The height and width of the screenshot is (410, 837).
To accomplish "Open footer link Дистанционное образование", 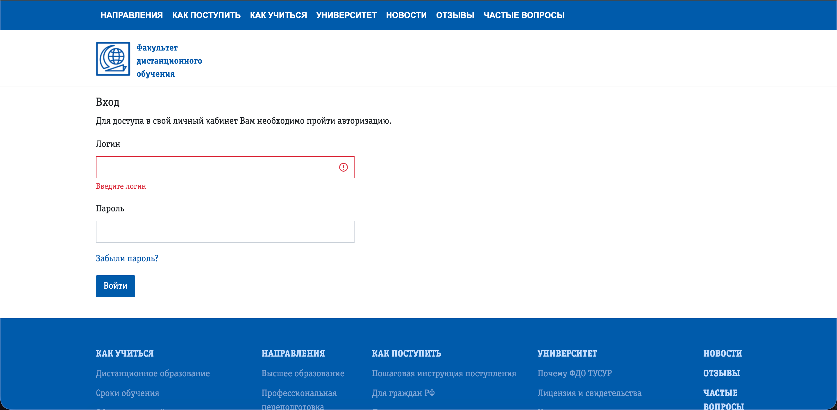I will (153, 373).
